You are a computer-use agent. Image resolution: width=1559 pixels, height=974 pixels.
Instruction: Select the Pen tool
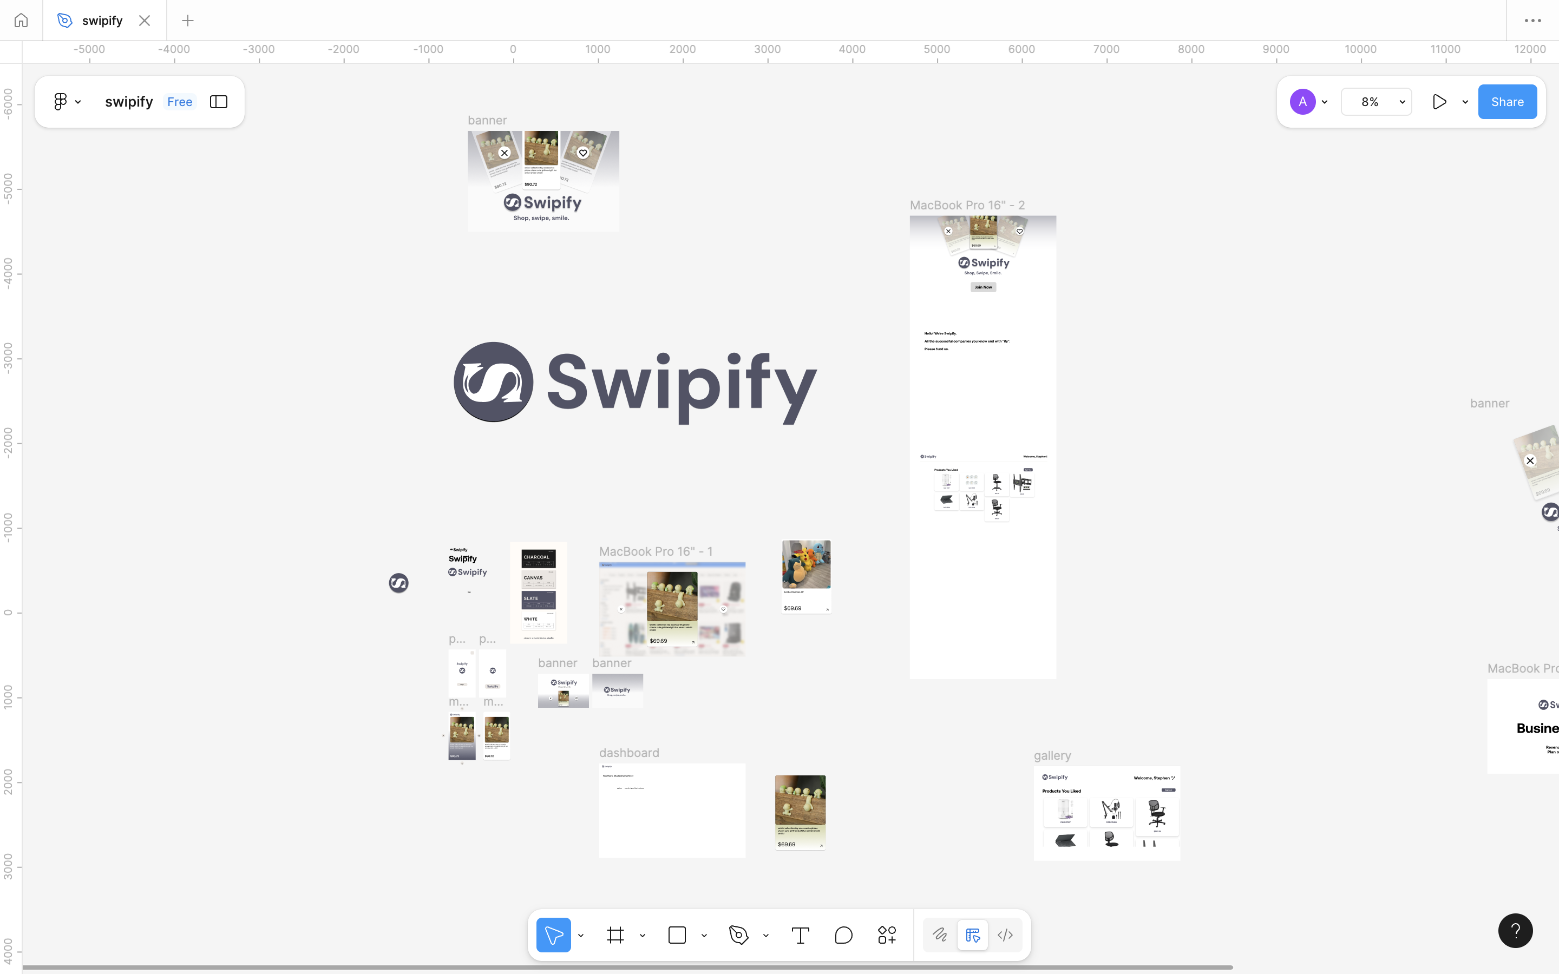[x=738, y=934]
